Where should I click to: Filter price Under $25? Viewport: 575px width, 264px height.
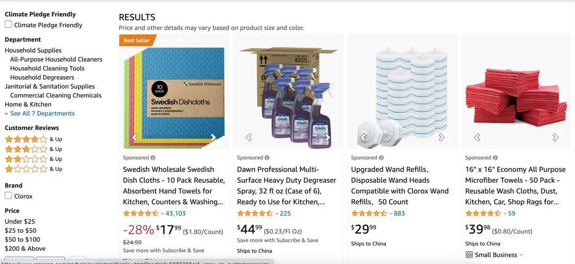pos(20,221)
